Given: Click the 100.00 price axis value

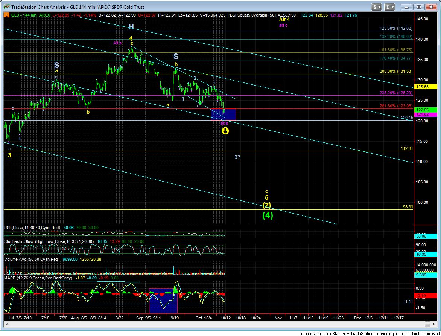Looking at the screenshot, I should click(x=422, y=202).
